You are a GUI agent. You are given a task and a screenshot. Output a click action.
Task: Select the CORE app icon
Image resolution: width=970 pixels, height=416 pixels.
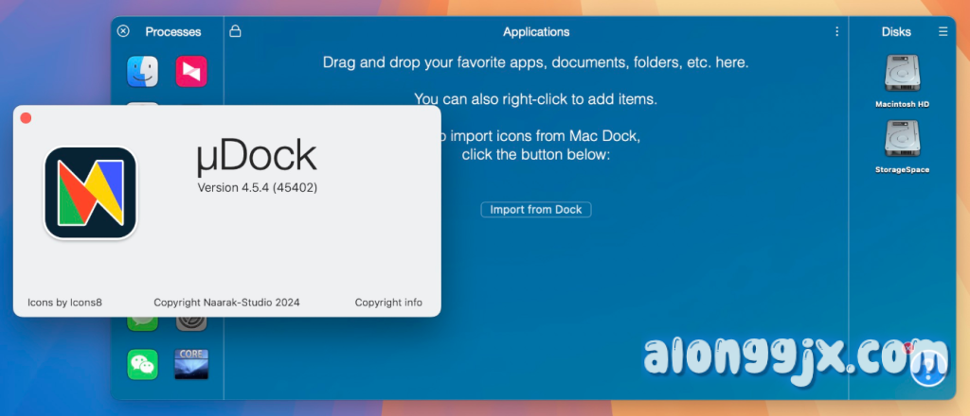190,364
